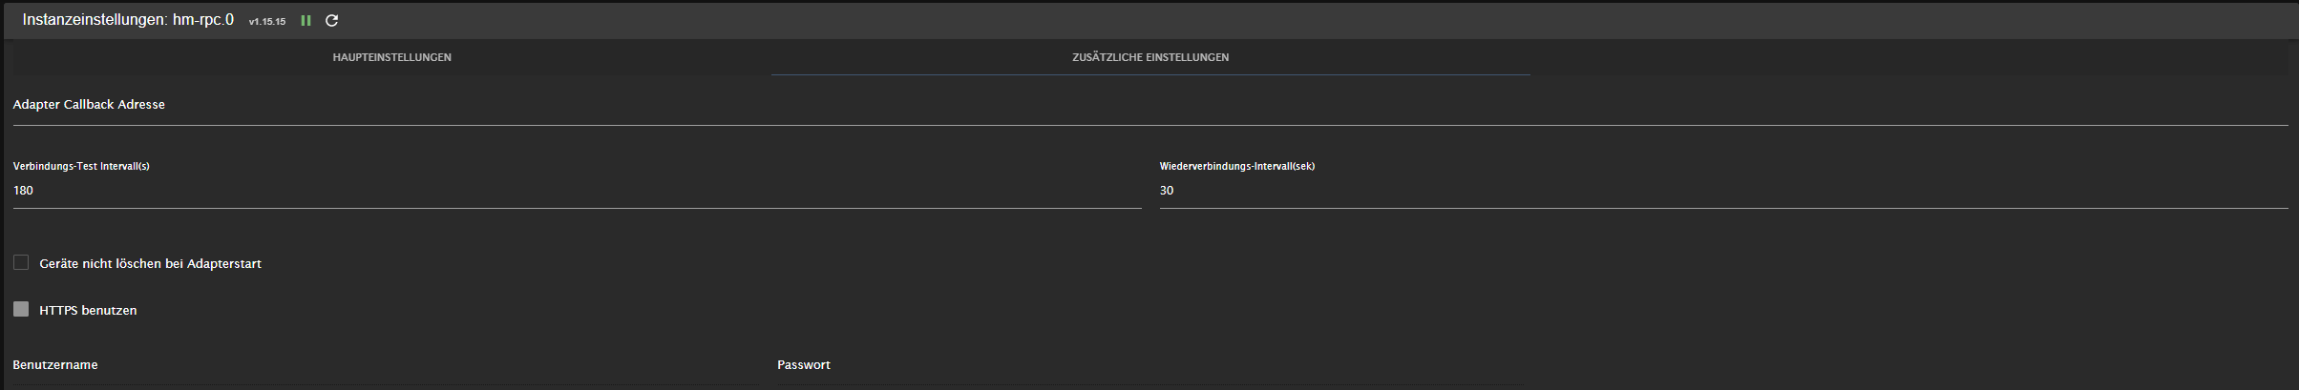
Task: Click the HTTPS benutzen label text
Action: coord(88,310)
